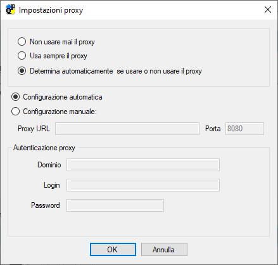Select the Login text field
Screen dimensions: 278x265
[143, 185]
